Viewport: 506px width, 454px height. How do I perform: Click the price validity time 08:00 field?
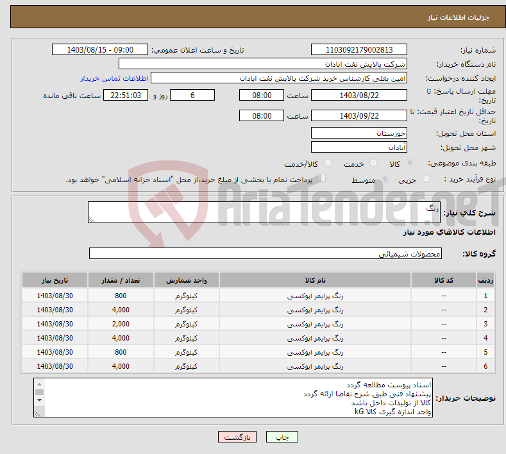click(262, 115)
